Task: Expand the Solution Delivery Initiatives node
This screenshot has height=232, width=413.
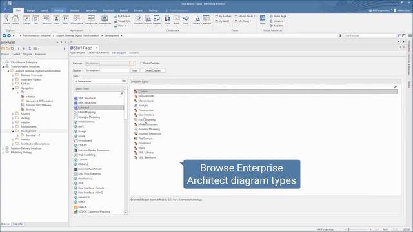Action: pos(3,148)
